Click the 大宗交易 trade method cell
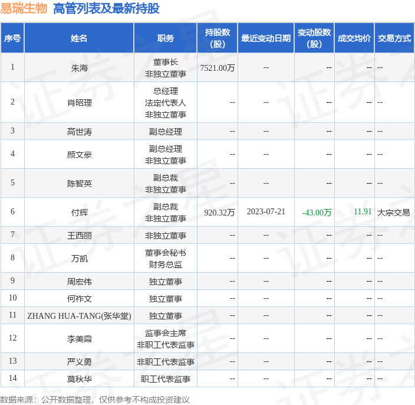Screen dimensions: 415x405 tap(393, 213)
